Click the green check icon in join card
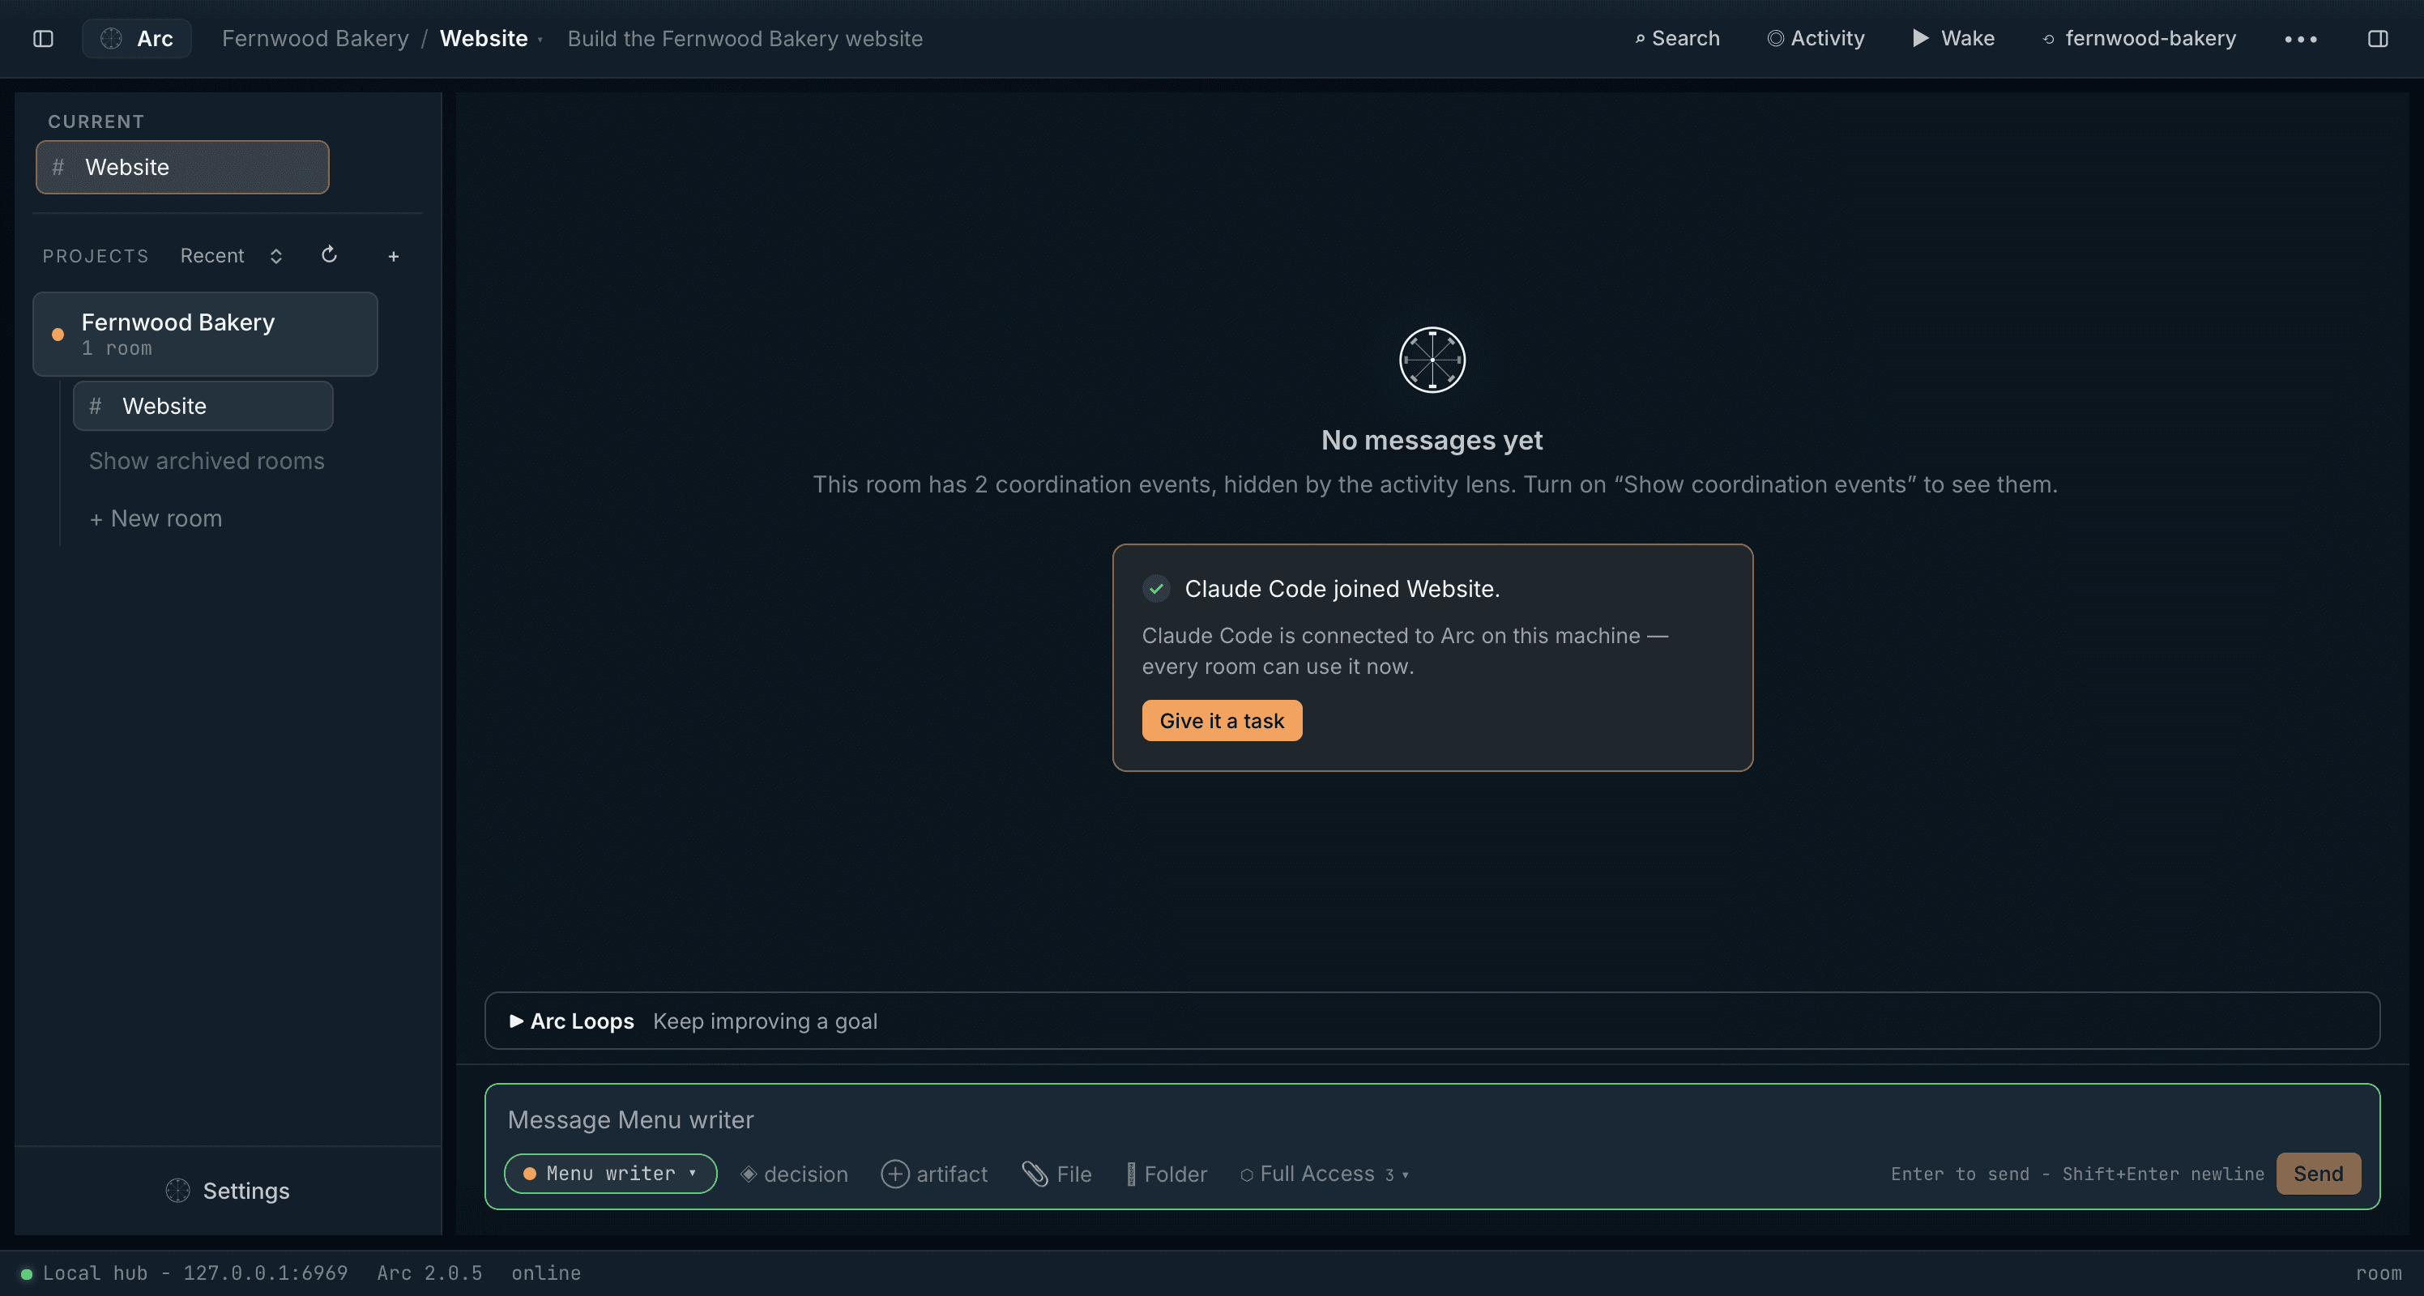Viewport: 2424px width, 1296px height. 1155,588
